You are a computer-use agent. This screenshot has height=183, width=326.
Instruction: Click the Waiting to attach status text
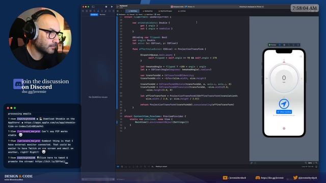coord(161,166)
